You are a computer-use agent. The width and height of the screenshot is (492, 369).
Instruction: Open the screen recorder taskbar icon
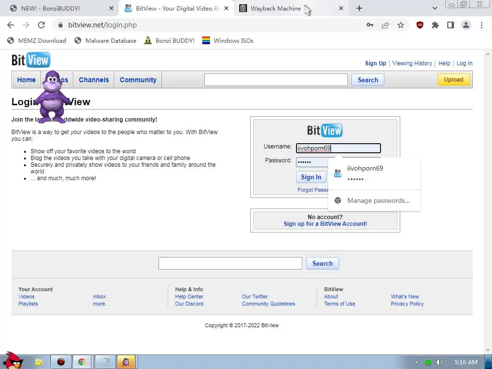tap(61, 362)
